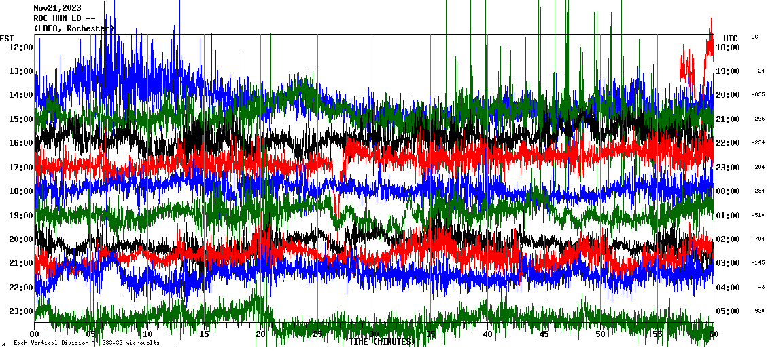The height and width of the screenshot is (352, 768).
Task: Click the 10 minute tick on x-axis
Action: point(147,334)
